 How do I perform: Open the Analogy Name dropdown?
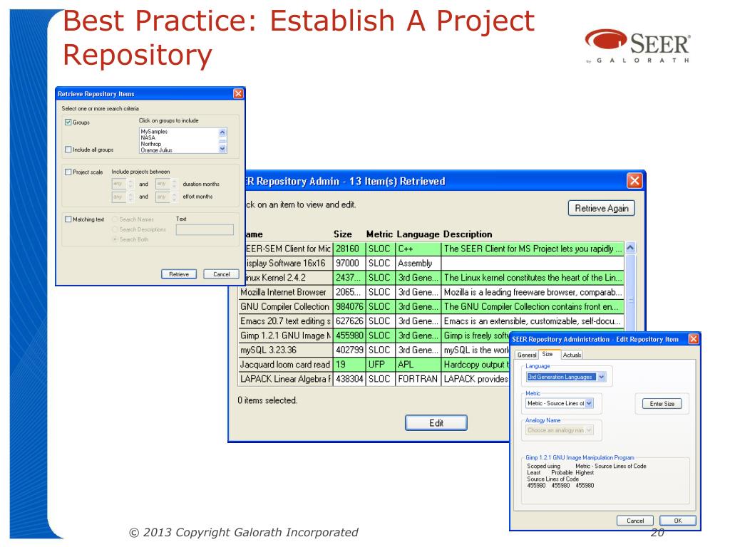[589, 430]
